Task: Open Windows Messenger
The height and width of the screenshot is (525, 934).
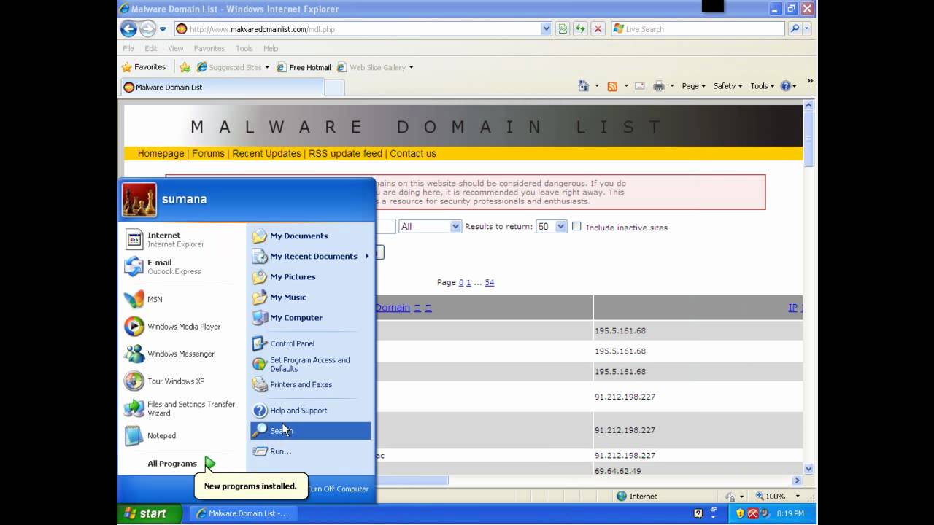Action: tap(182, 354)
